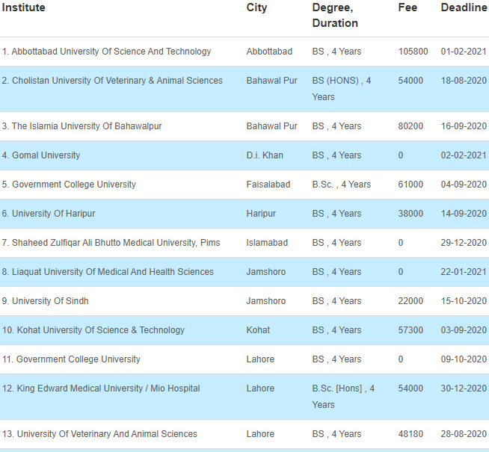Click the deadline 18-08-2020

(464, 81)
